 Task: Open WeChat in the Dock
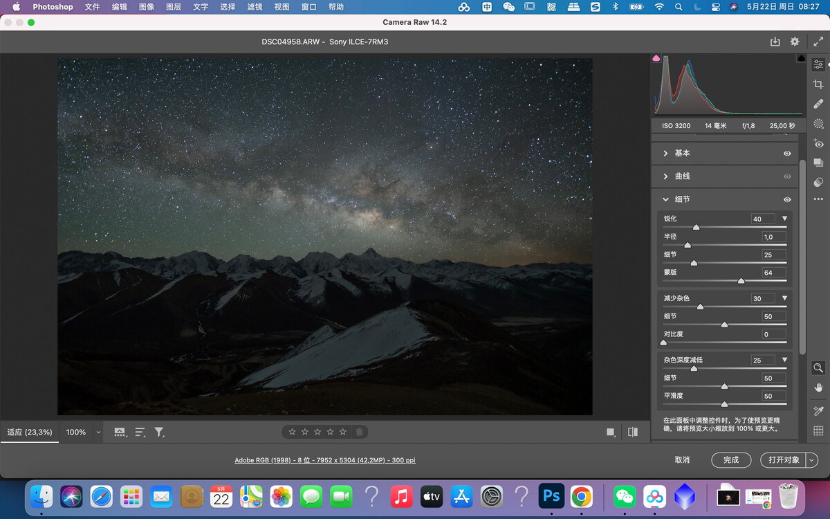point(625,496)
